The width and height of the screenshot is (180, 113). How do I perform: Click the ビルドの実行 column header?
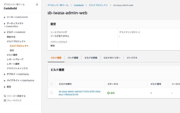(x=65, y=84)
